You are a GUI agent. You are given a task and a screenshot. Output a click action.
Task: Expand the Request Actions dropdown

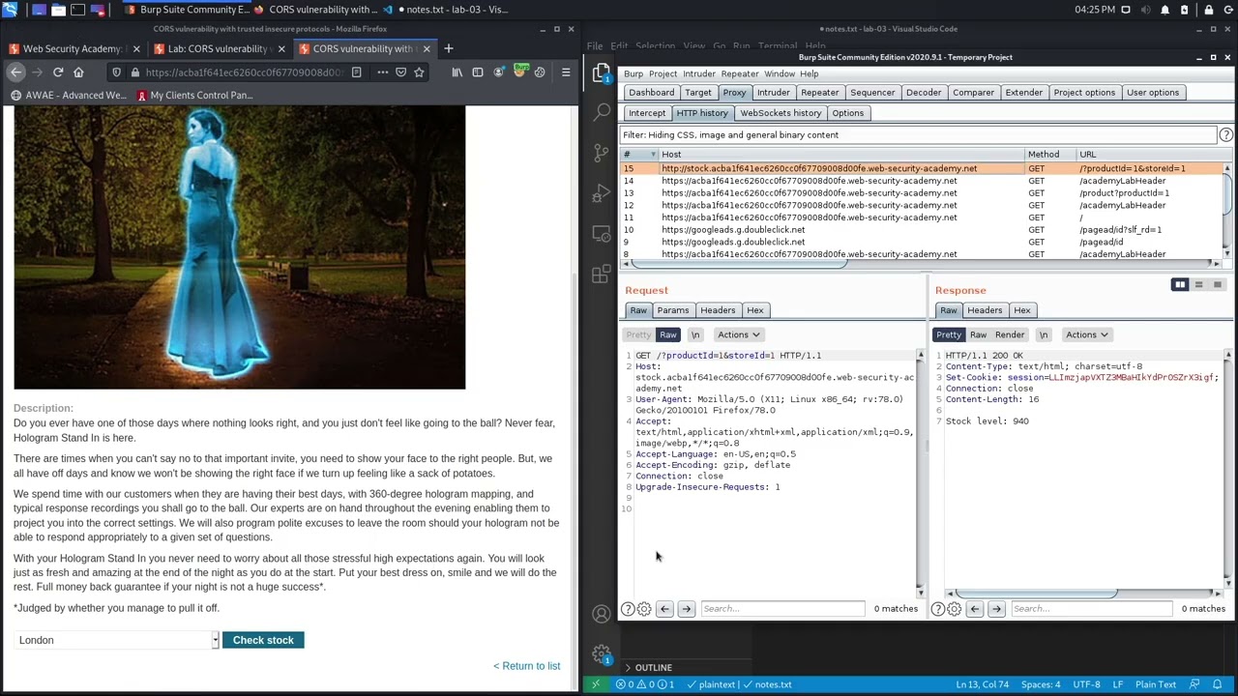point(738,334)
